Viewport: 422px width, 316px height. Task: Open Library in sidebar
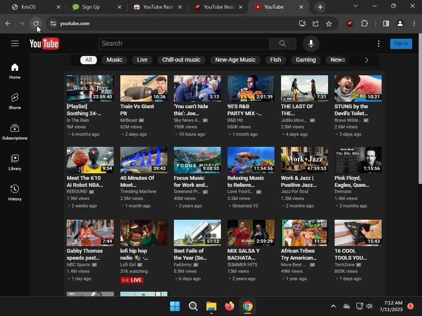(x=15, y=163)
